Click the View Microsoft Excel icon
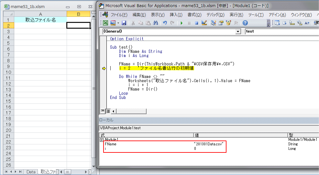This screenshot has height=175, width=319. click(105, 23)
